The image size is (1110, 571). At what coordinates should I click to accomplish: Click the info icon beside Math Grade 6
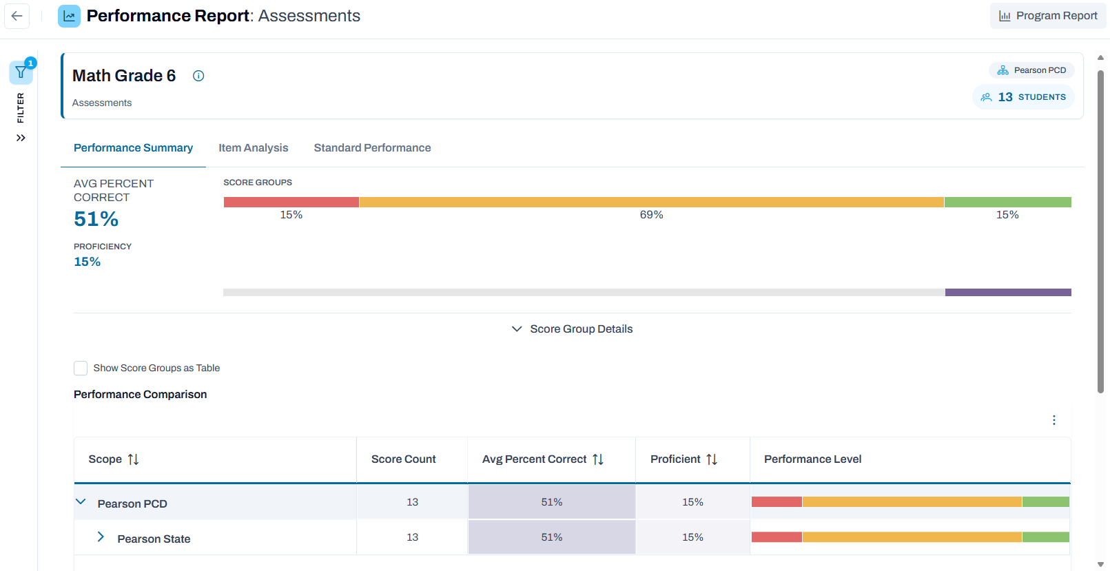(198, 76)
